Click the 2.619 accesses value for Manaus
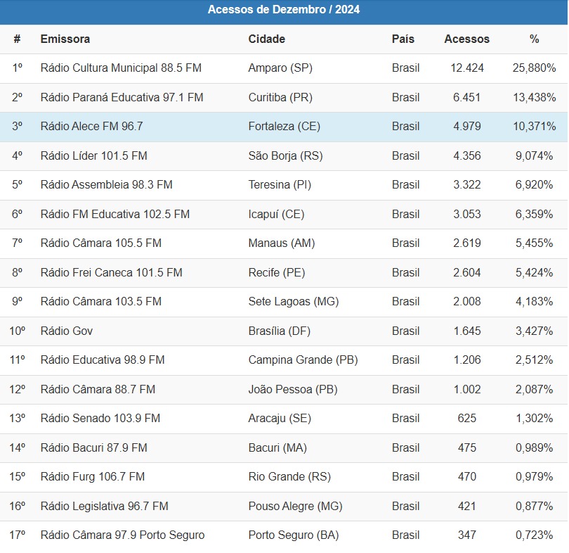Screen dimensions: 569x553 (x=466, y=243)
